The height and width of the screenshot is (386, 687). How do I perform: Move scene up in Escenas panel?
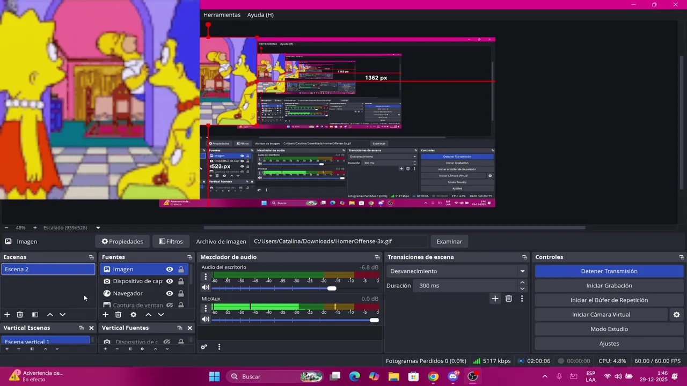[x=50, y=315]
